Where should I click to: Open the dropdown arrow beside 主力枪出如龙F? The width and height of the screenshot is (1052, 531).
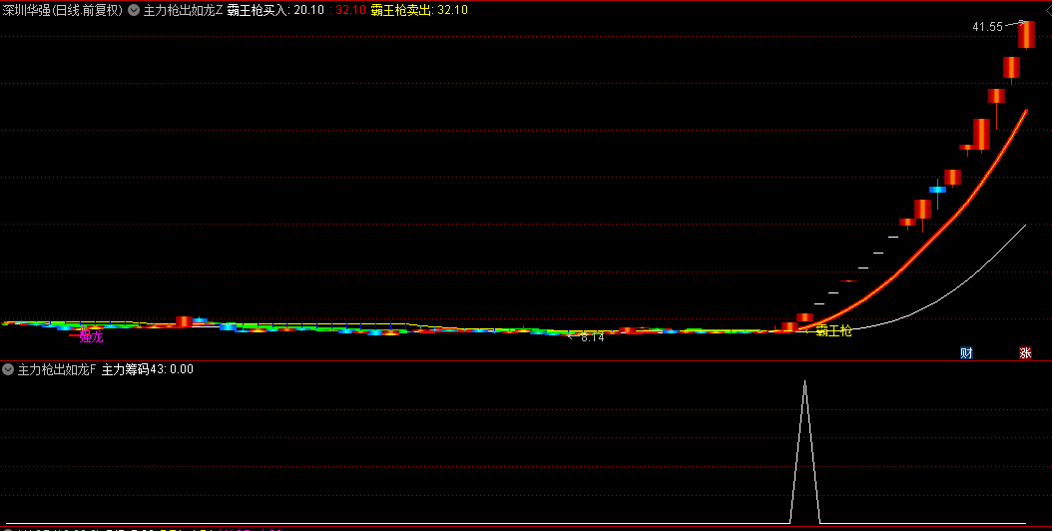tap(8, 369)
